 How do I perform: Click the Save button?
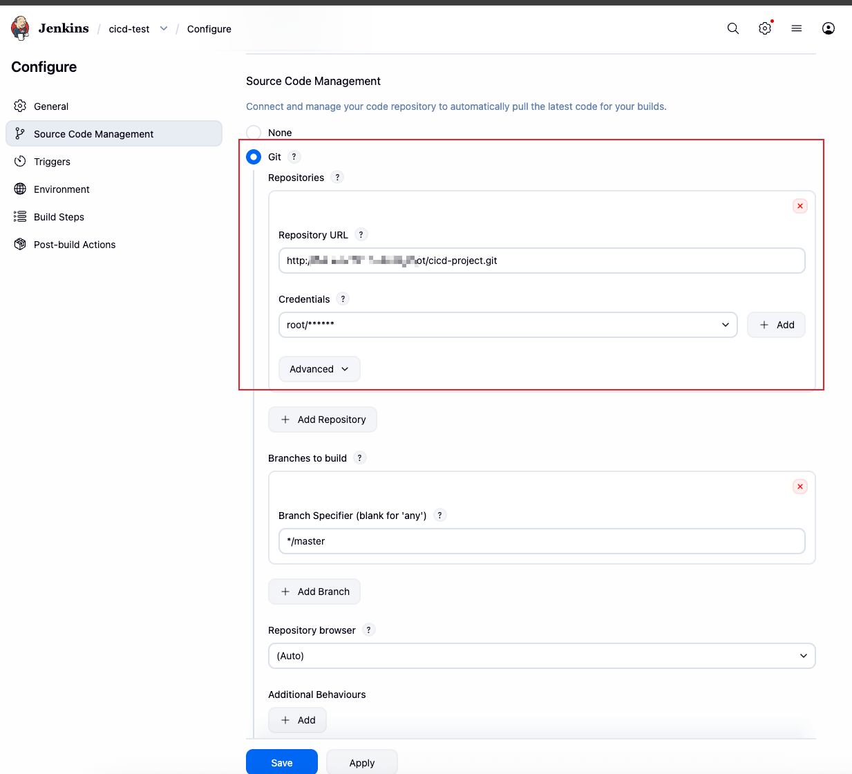coord(282,762)
